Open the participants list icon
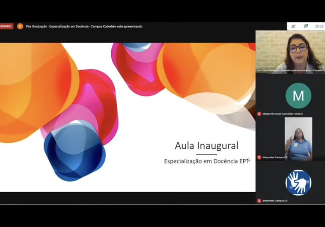The image size is (325, 227). (293, 26)
